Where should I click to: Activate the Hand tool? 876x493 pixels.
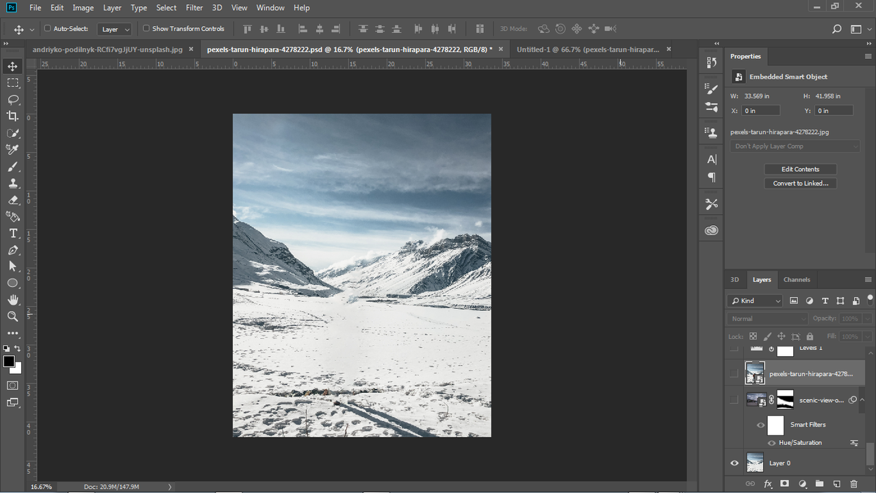click(x=12, y=300)
